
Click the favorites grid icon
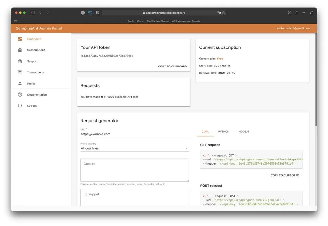tap(16, 21)
